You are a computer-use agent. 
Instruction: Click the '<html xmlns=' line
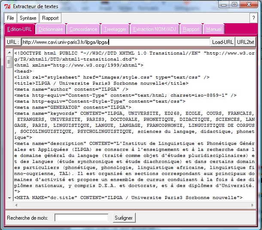click(79, 65)
